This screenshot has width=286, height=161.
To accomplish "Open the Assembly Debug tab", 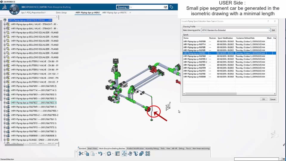I will (152, 148).
